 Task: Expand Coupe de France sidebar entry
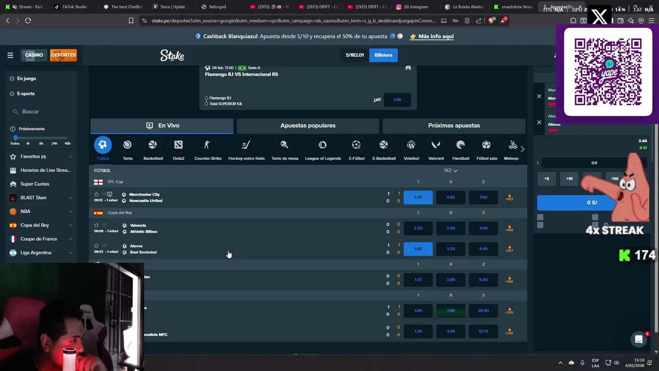[x=42, y=239]
